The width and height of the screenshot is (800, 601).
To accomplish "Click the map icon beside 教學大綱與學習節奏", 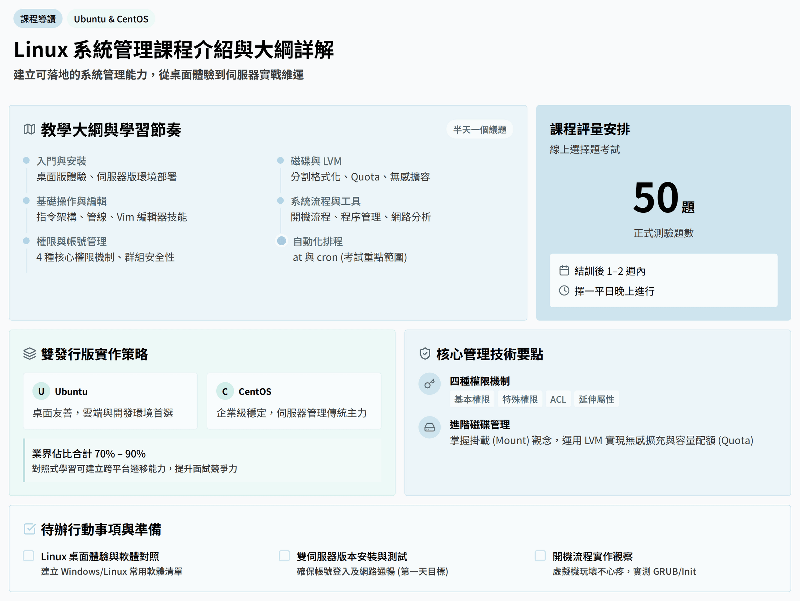I will tap(29, 129).
